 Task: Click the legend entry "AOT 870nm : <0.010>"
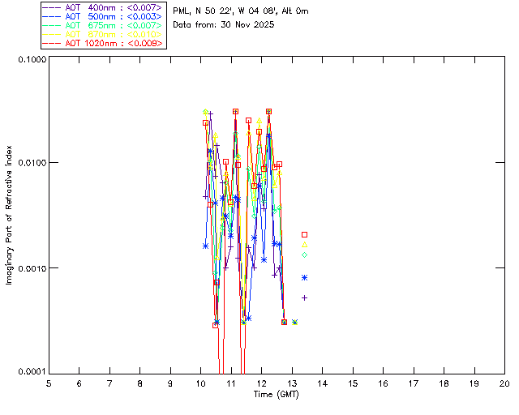[x=103, y=34]
